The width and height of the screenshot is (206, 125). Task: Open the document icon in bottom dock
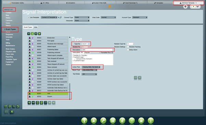[x=132, y=121]
